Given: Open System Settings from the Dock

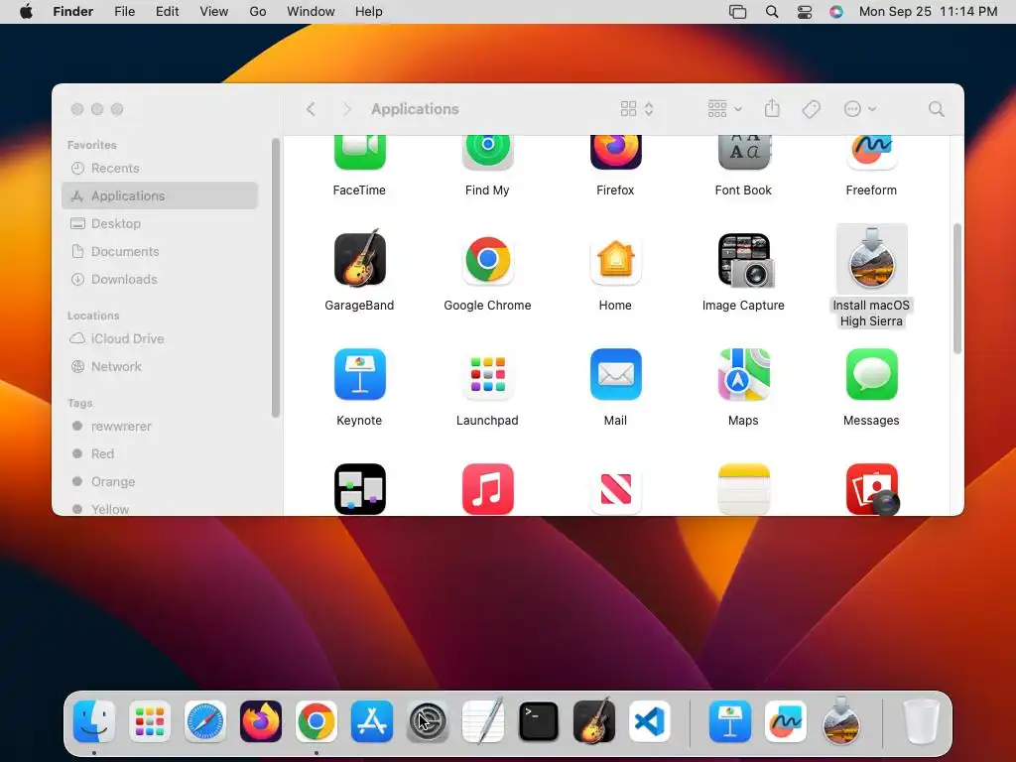Looking at the screenshot, I should pyautogui.click(x=427, y=721).
